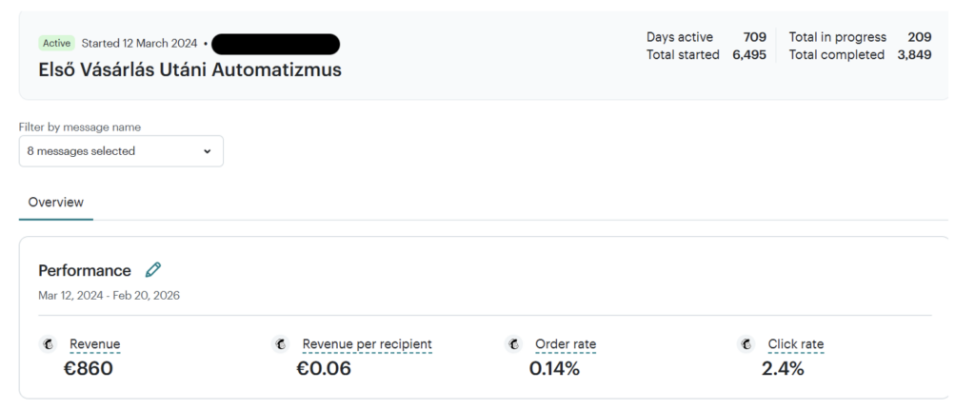
Task: Click the Első Vásárlás Utáni Automatizmus title
Action: coord(189,69)
